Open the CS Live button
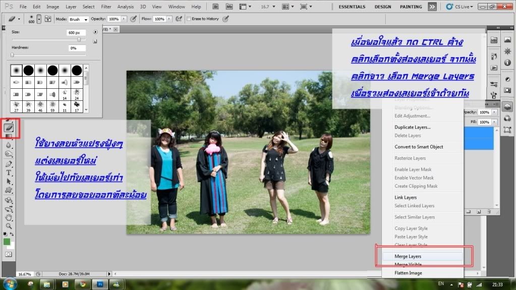The image size is (516, 290). coord(460,7)
